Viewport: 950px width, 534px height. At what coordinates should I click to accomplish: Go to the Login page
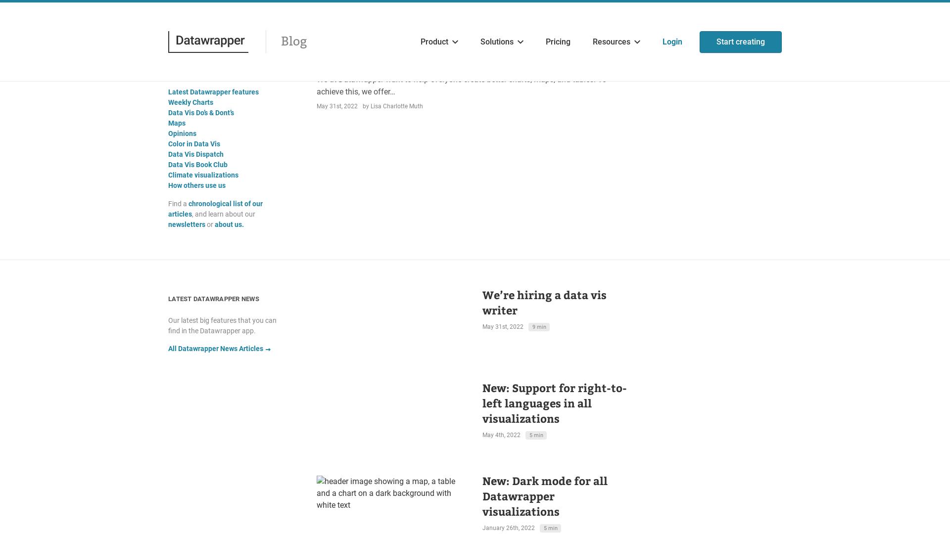672,42
